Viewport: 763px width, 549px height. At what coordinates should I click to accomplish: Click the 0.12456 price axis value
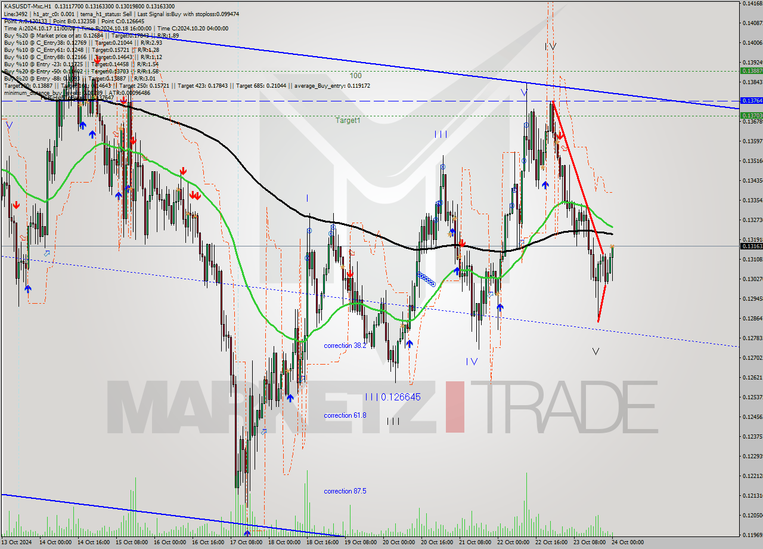pyautogui.click(x=752, y=417)
